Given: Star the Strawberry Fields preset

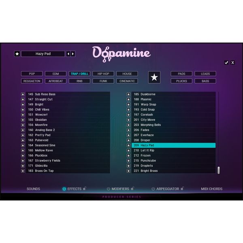Looking at the screenshot, I should click(x=23, y=161).
